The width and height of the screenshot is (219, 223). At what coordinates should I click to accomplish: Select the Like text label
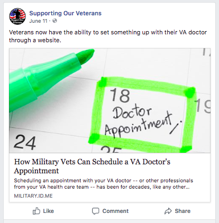click(48, 211)
